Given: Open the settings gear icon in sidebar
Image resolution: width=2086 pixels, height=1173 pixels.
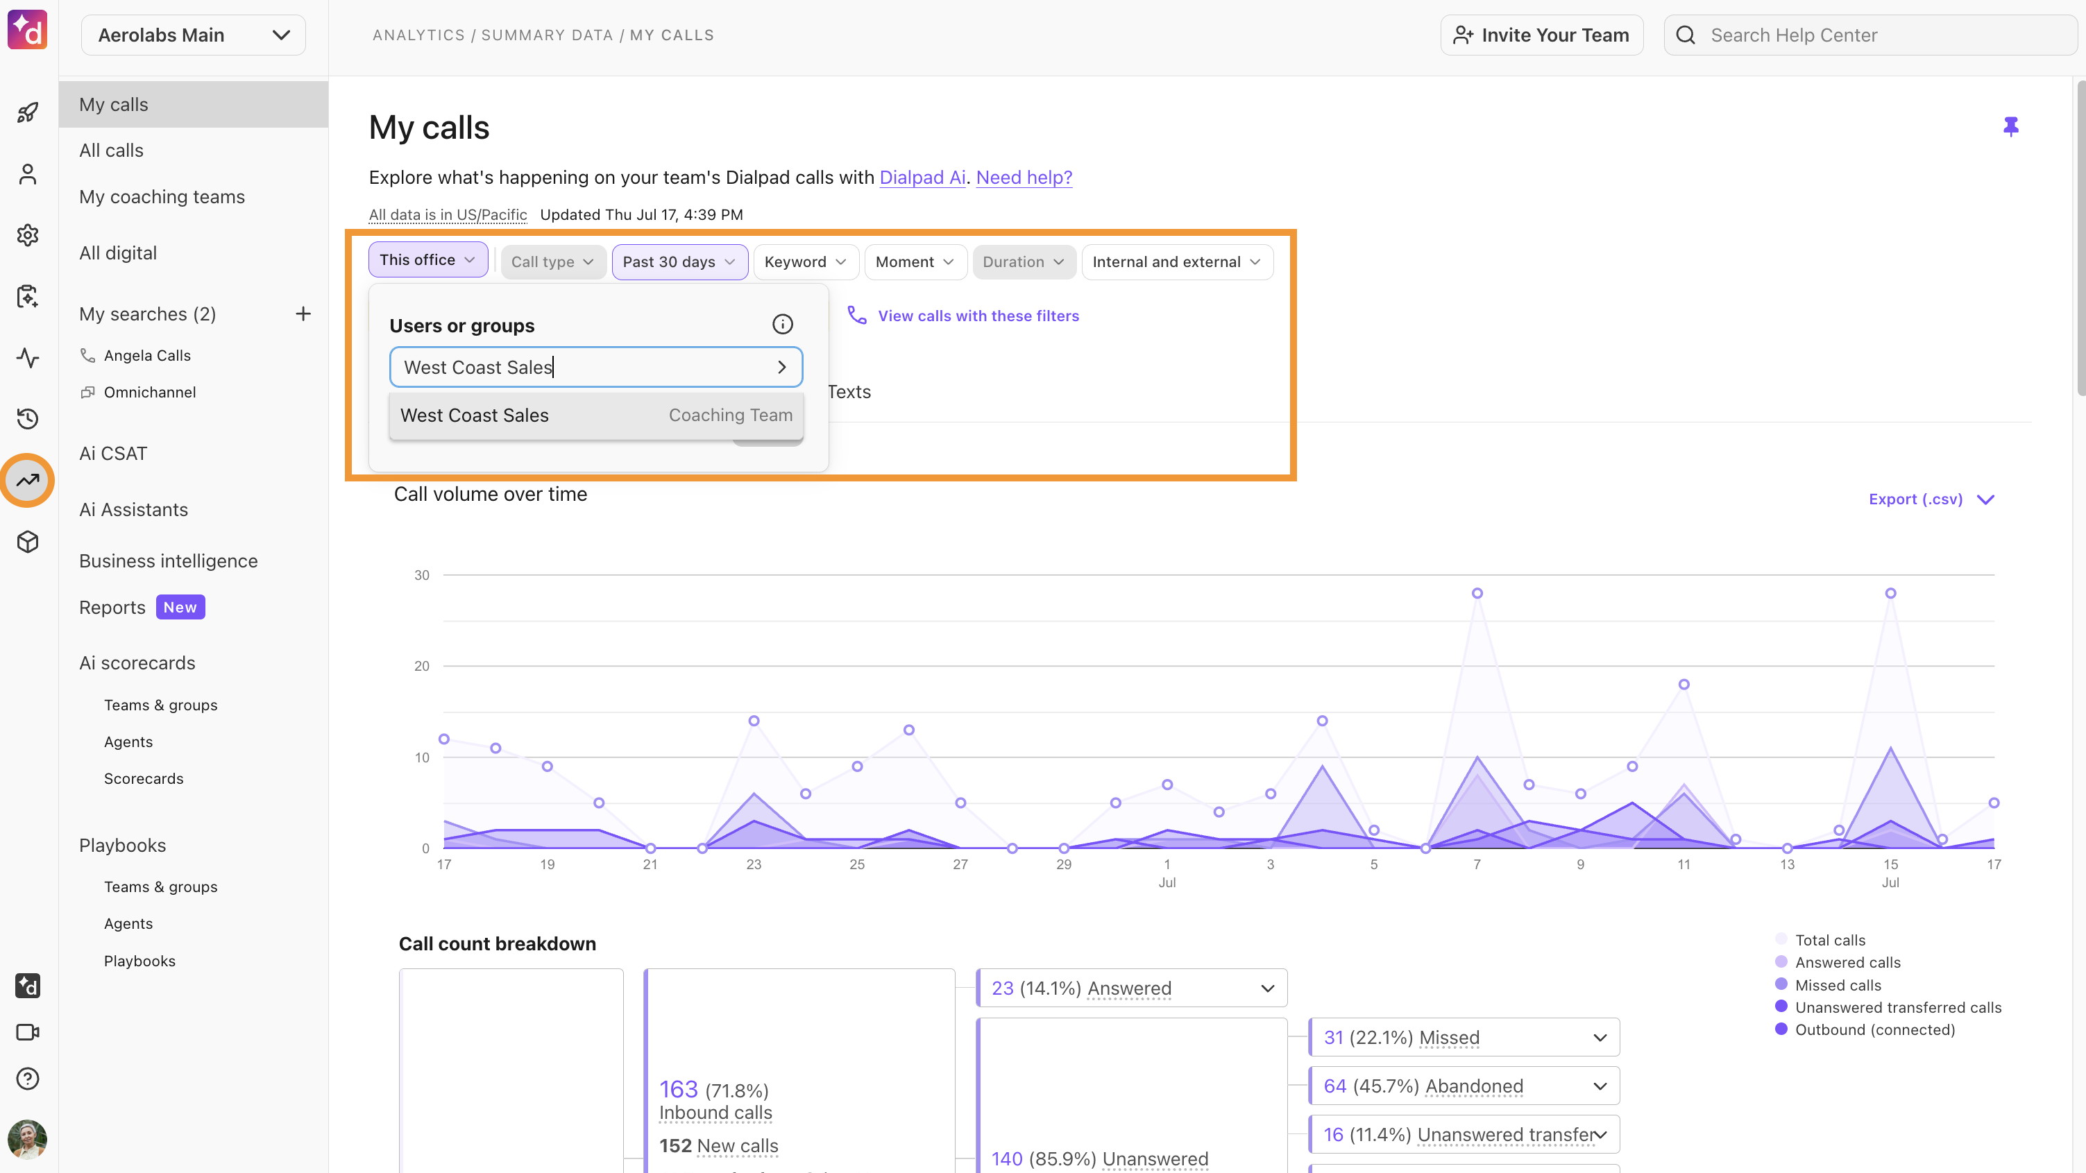Looking at the screenshot, I should (x=28, y=236).
